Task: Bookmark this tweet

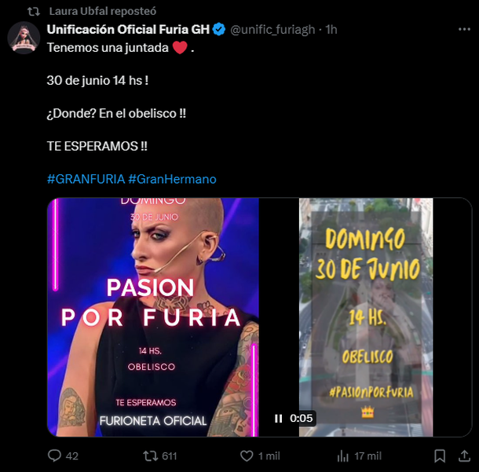Action: (440, 456)
